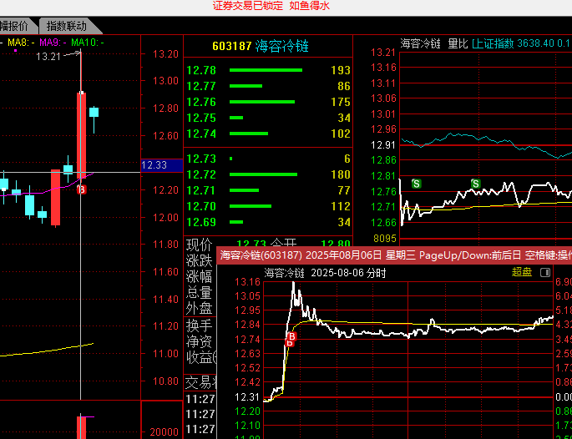The image size is (572, 439).
Task: Select the 12.78 ask price in the order book
Action: tap(201, 70)
